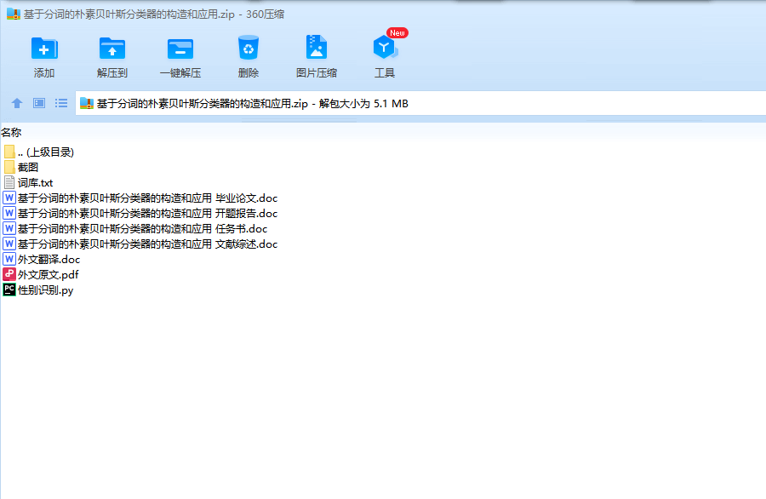
Task: Click the archive path address field
Action: click(x=420, y=103)
